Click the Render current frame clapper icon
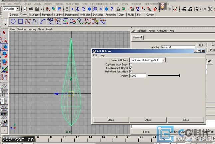The width and height of the screenshot is (215, 144). pyautogui.click(x=184, y=9)
